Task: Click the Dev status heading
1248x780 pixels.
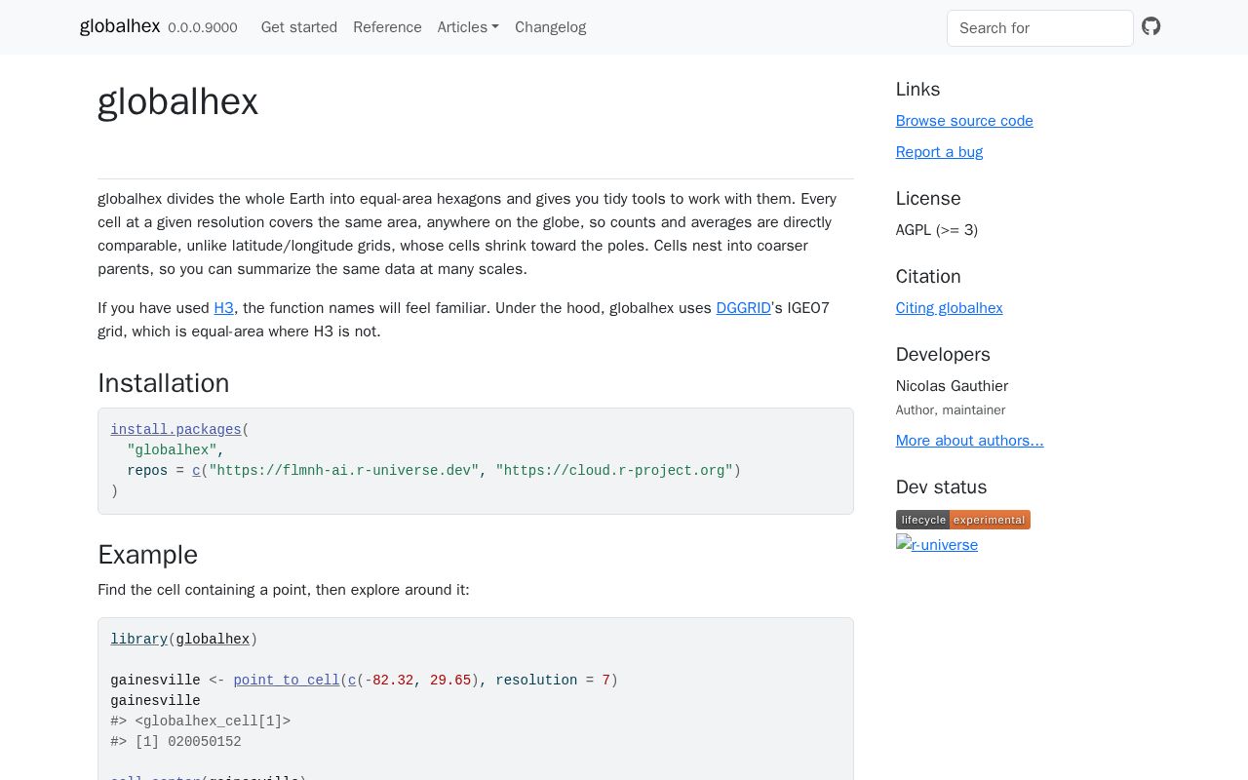Action: (941, 487)
